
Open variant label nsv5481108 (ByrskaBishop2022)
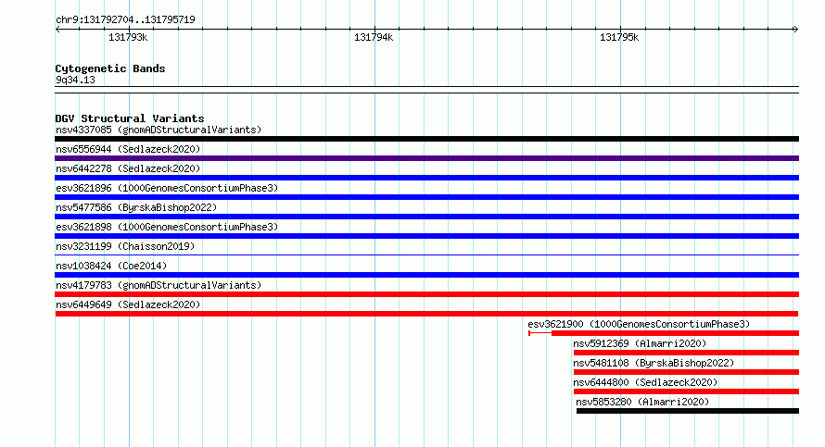pyautogui.click(x=654, y=363)
